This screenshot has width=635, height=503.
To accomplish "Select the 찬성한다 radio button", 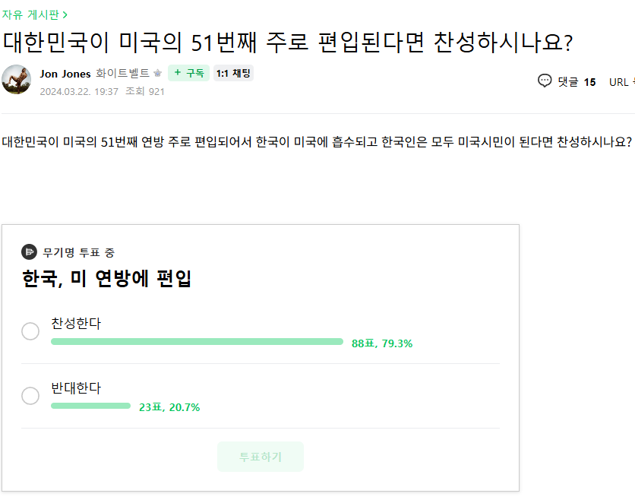I will [30, 331].
